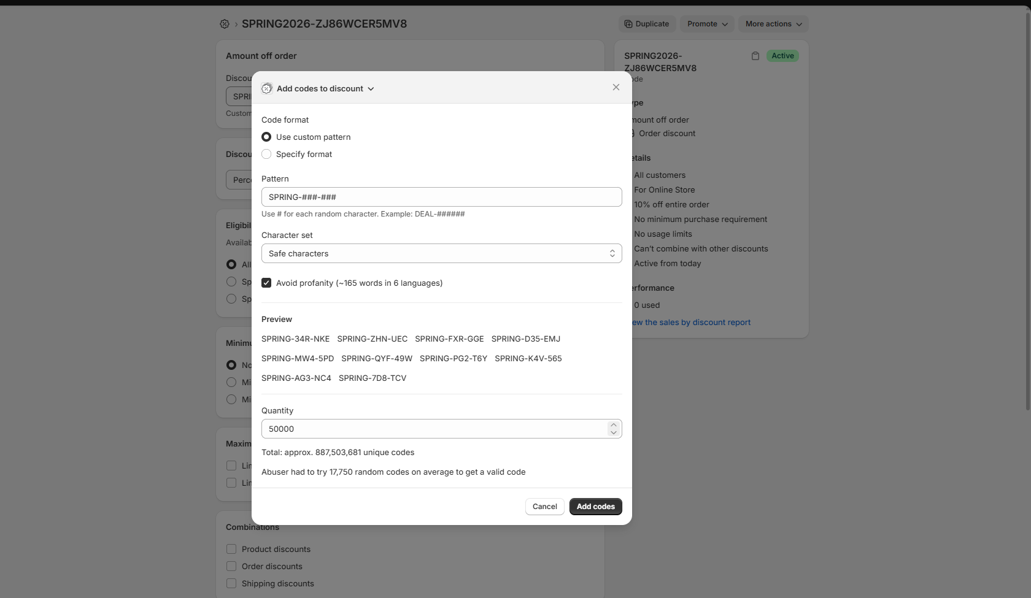Click the Cancel button
The width and height of the screenshot is (1031, 598).
point(544,507)
